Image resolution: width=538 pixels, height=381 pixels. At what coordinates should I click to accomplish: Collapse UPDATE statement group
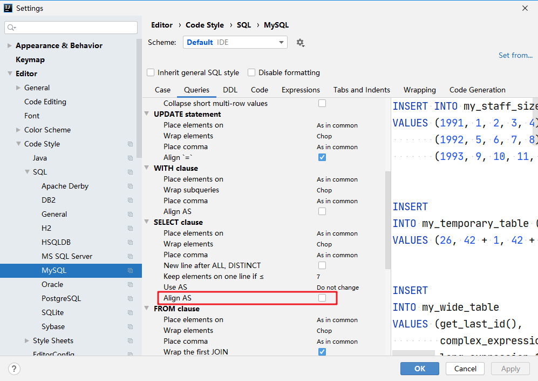pos(147,113)
